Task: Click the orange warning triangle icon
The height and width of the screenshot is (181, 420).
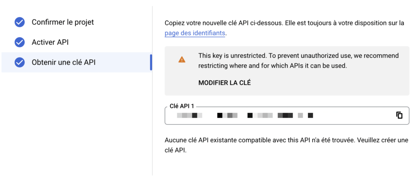Action: 182,59
